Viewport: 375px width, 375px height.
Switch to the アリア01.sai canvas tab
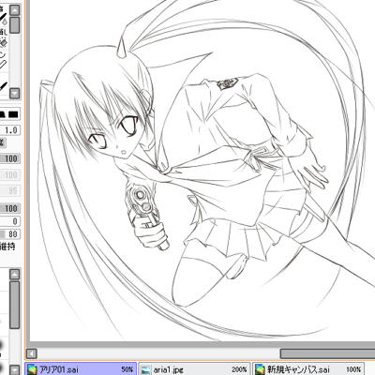[x=81, y=369]
